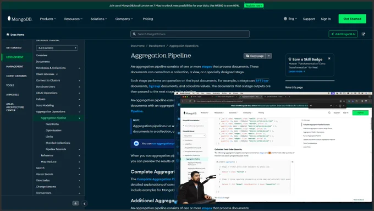Open the Company dropdown menu
Screen dimensions: 374x211
pos(124,19)
